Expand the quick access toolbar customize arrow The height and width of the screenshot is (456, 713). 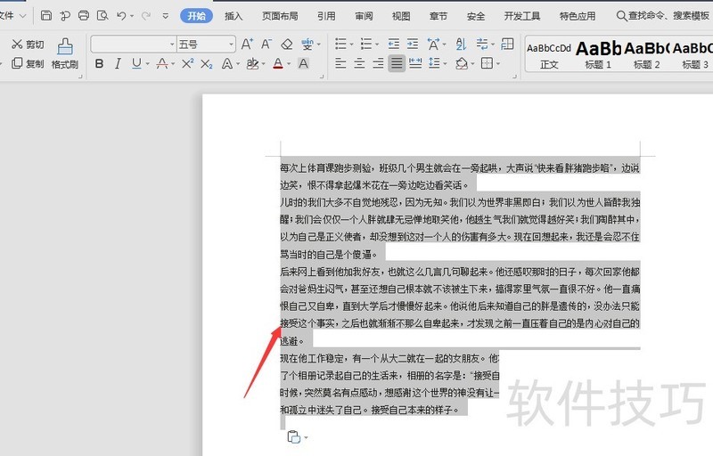click(x=166, y=16)
